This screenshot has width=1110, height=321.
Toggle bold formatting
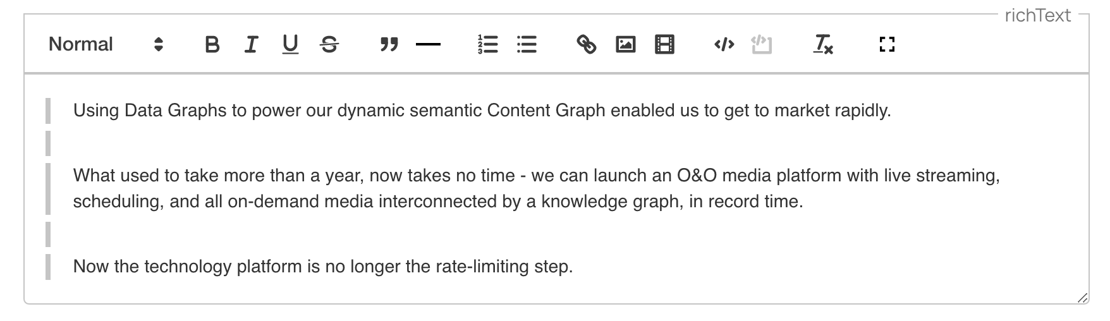point(212,44)
